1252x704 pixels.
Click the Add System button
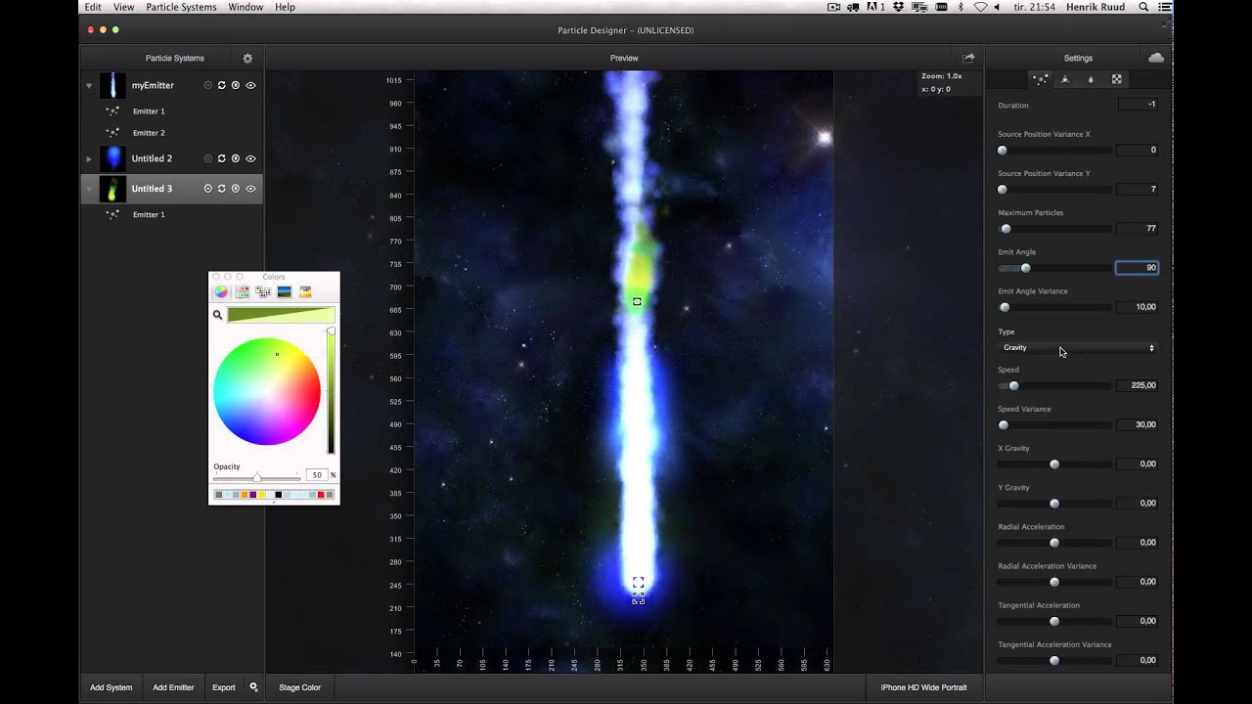click(111, 687)
